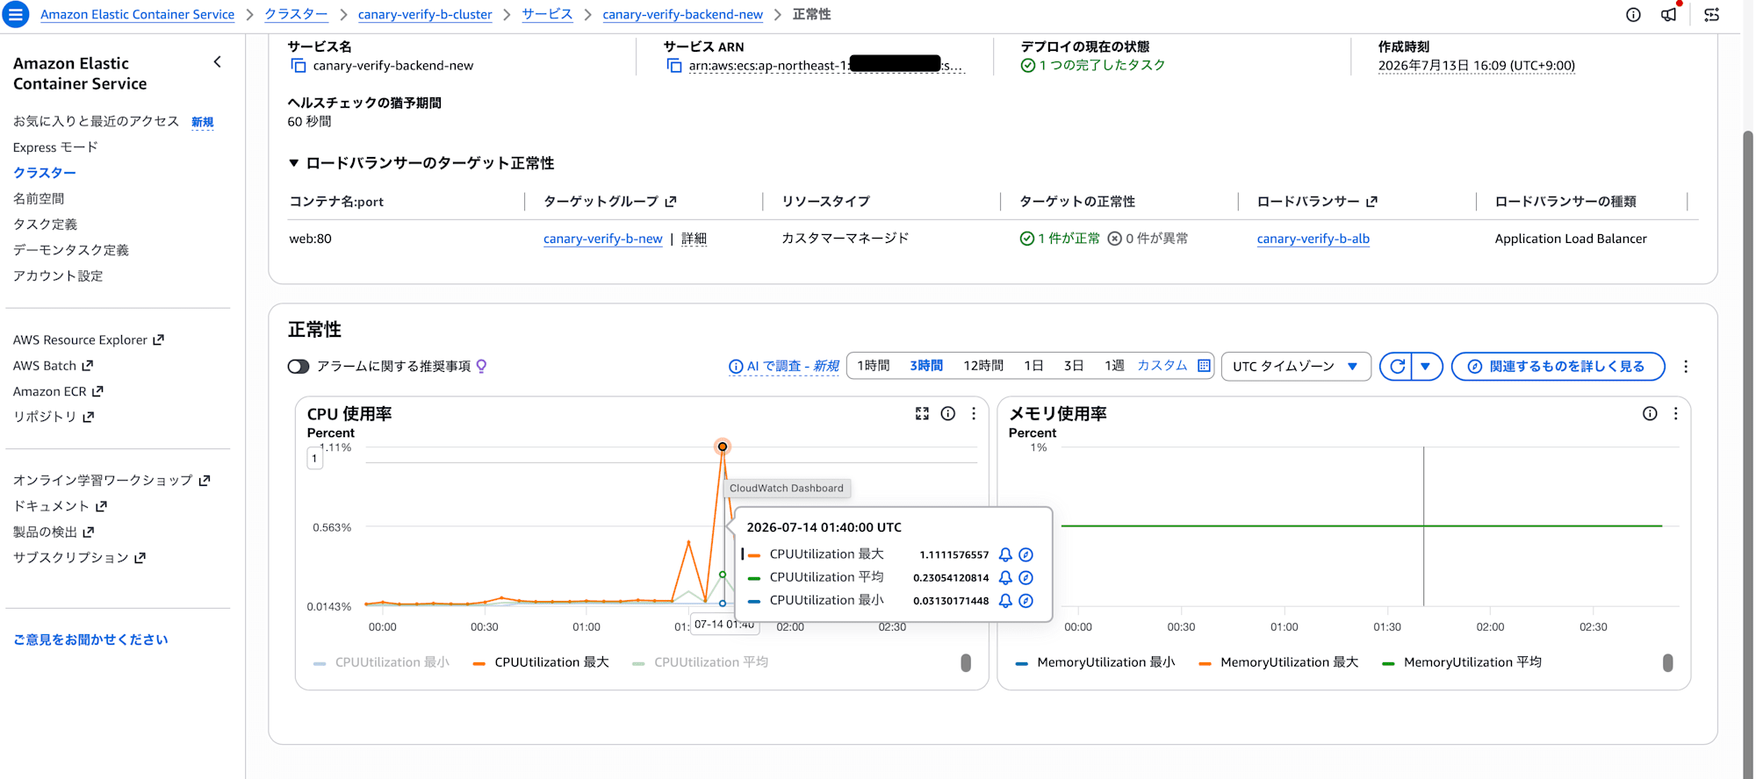Copy the service name canary-verify-backend-new
Image resolution: width=1756 pixels, height=779 pixels.
[299, 66]
